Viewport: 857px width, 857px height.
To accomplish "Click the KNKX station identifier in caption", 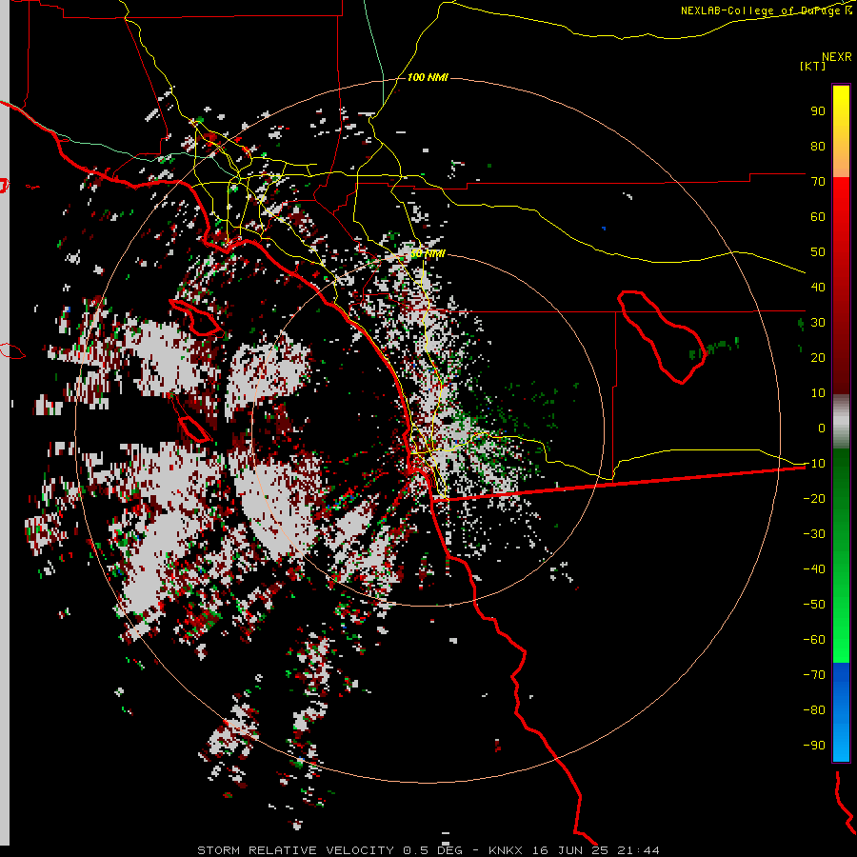I will coord(507,850).
